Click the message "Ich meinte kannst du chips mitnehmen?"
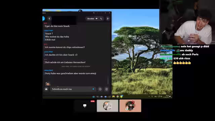215x121 pixels. [x=65, y=47]
